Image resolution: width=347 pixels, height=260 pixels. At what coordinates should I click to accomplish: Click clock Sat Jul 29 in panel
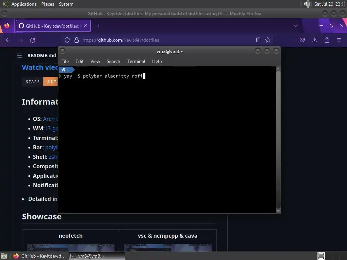tap(330, 4)
